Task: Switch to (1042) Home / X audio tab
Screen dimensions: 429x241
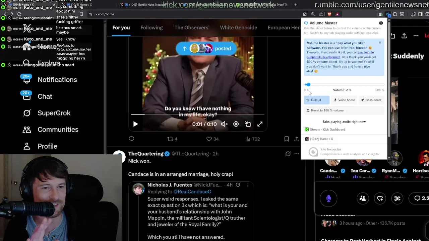Action: tap(344, 139)
